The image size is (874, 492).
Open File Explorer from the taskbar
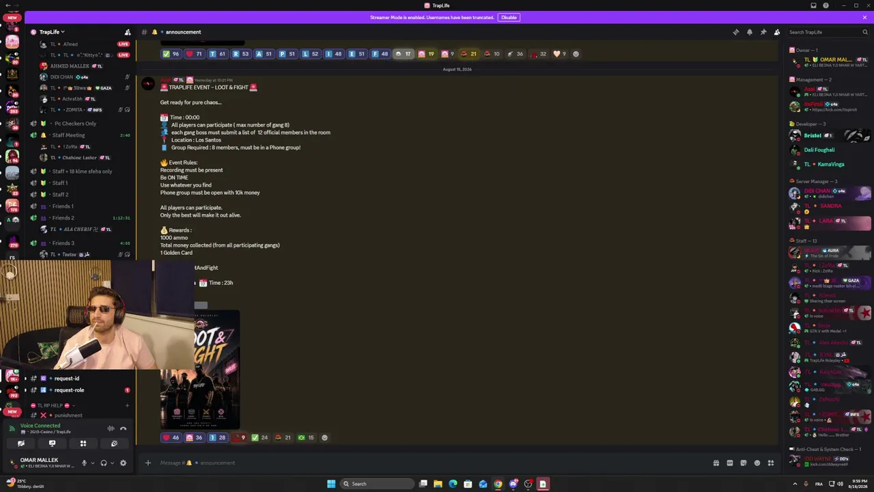pyautogui.click(x=438, y=484)
